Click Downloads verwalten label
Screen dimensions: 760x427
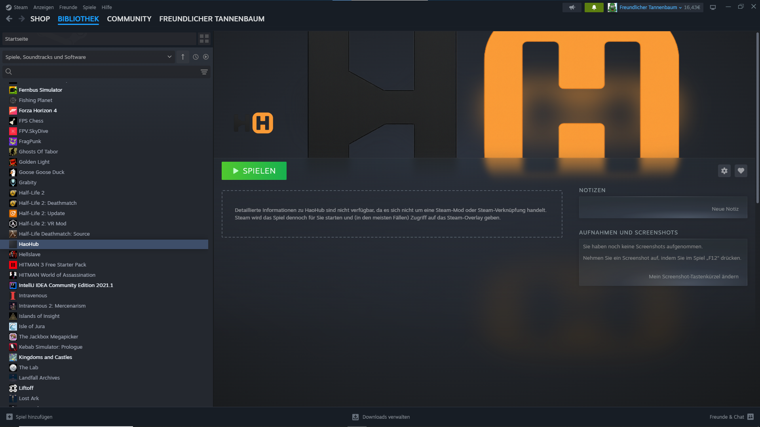click(386, 417)
